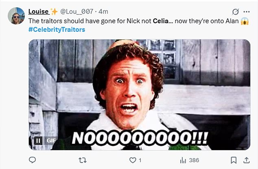Click the display name Louise
258x169 pixels.
pyautogui.click(x=39, y=11)
